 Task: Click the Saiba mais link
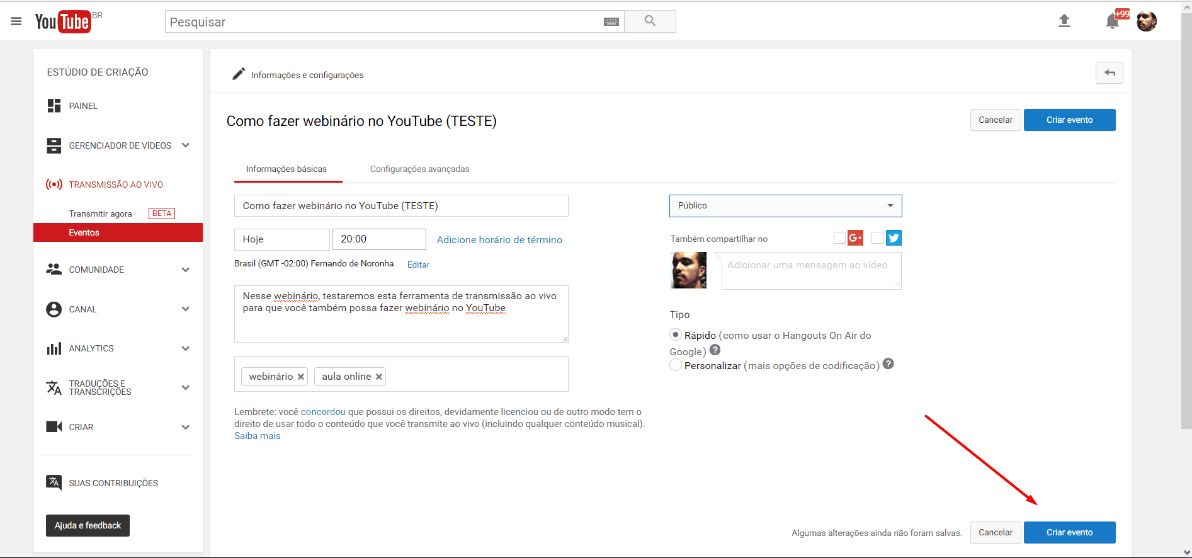(x=258, y=436)
